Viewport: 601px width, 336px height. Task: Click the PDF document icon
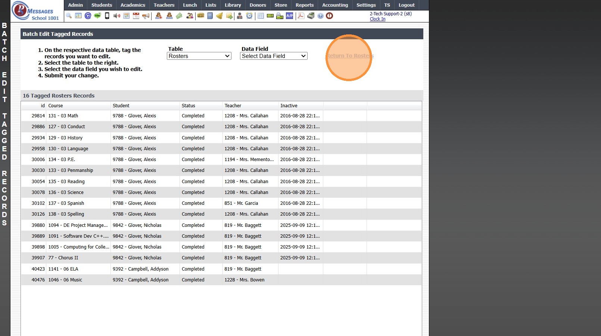pyautogui.click(x=301, y=16)
